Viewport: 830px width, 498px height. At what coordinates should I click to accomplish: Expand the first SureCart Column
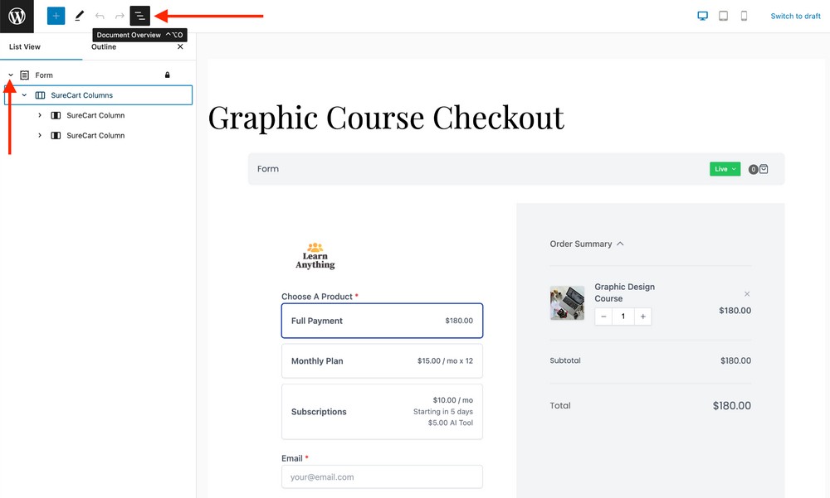click(x=40, y=115)
